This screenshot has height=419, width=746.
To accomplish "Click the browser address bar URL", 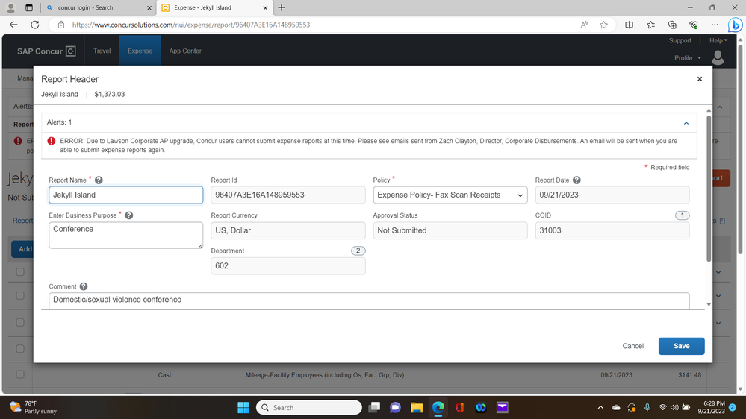I will 190,25.
